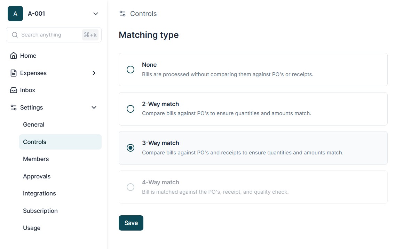
Task: Select the 3-Way match radio button
Action: (131, 148)
